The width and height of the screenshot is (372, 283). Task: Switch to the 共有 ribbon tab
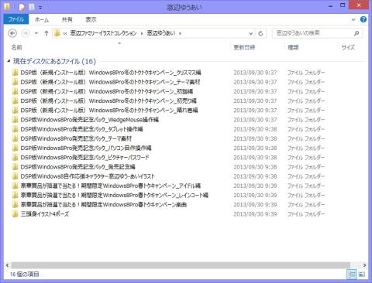(x=67, y=19)
